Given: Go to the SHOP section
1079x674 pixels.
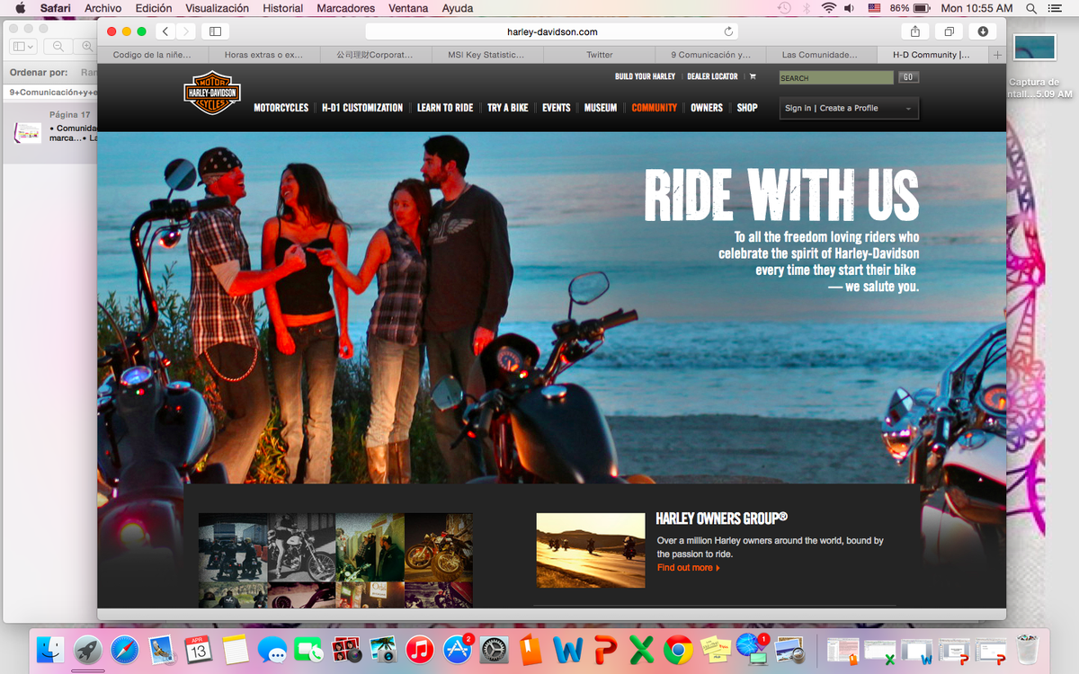Looking at the screenshot, I should [747, 108].
